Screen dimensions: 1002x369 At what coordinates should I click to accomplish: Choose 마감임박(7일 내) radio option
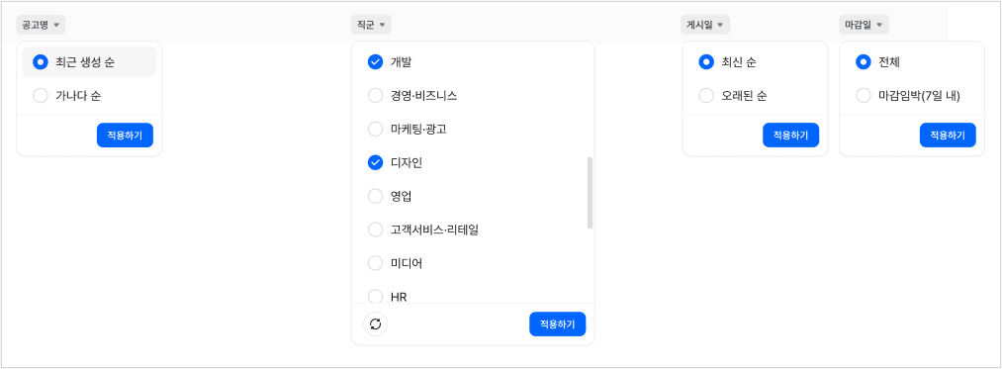912,96
